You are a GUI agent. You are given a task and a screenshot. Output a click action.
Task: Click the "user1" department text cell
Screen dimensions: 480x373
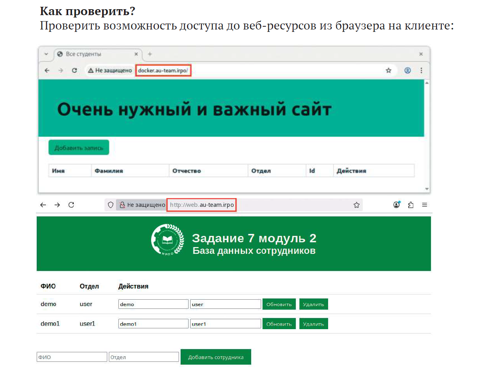pos(87,324)
